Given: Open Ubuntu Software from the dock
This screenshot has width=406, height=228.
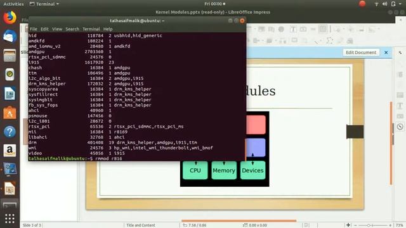Looking at the screenshot, I should 10,113.
